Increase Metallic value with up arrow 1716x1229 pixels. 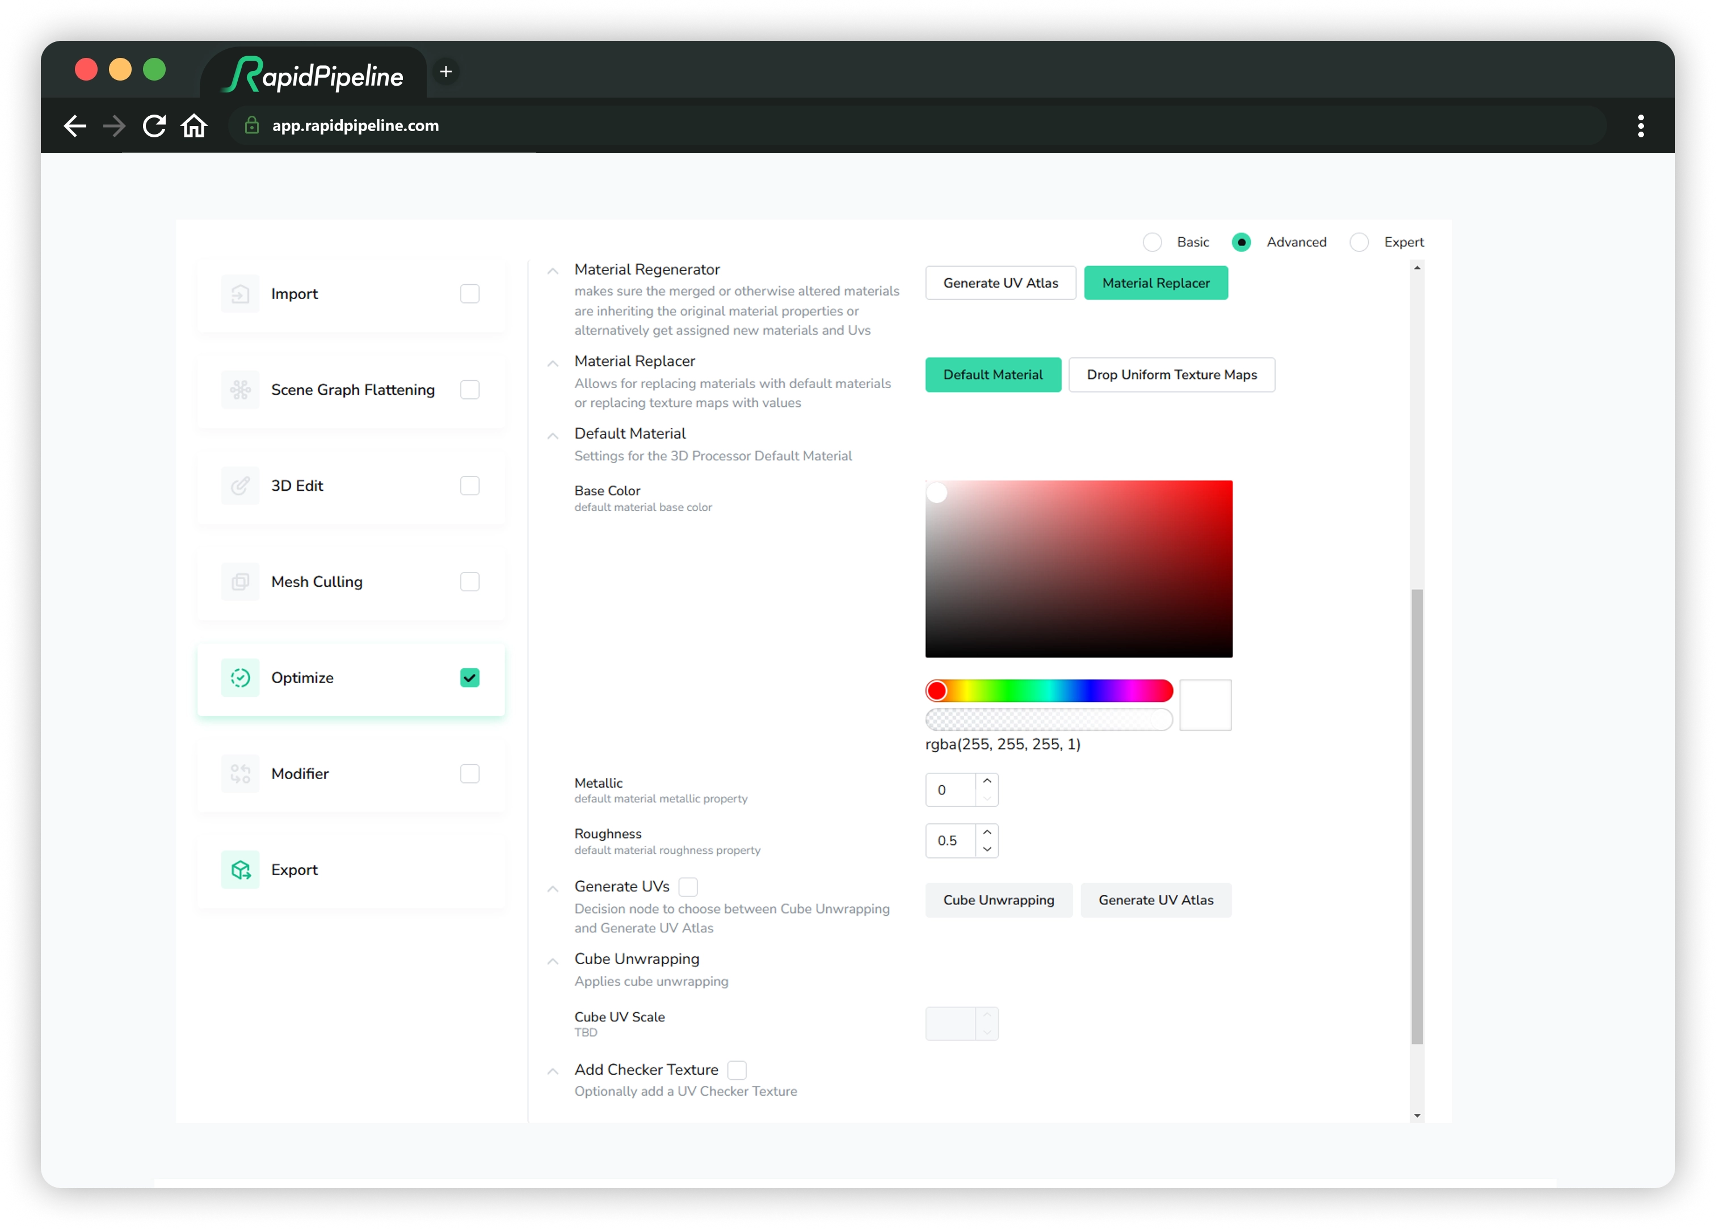click(x=987, y=782)
